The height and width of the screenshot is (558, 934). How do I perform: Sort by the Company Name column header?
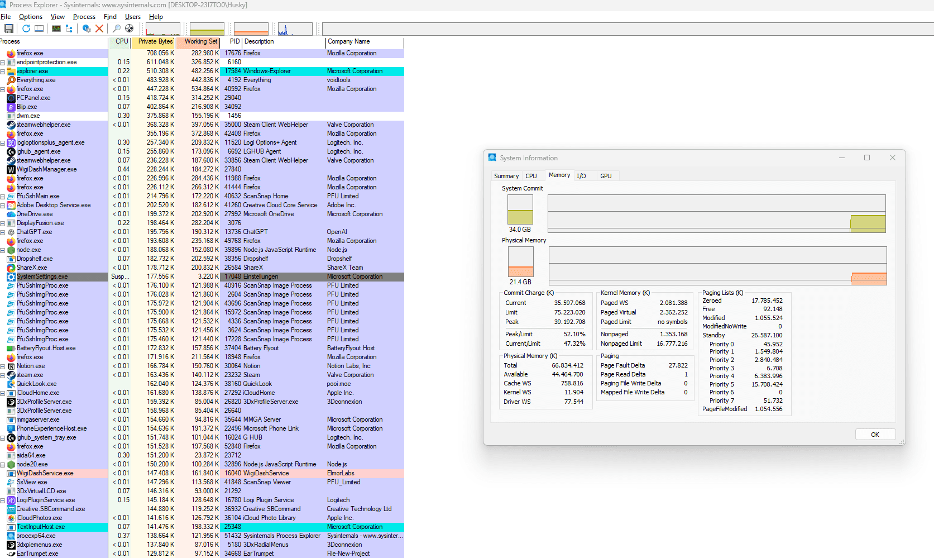pyautogui.click(x=365, y=42)
